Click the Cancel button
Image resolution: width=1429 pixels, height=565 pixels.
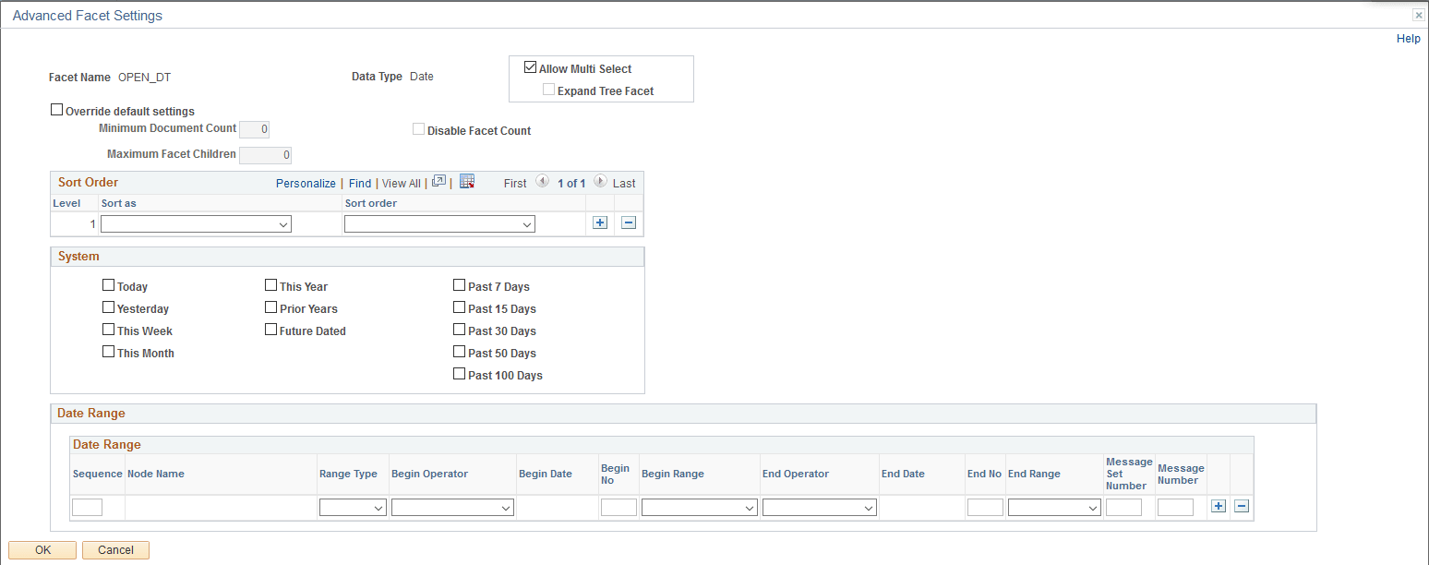(x=114, y=549)
